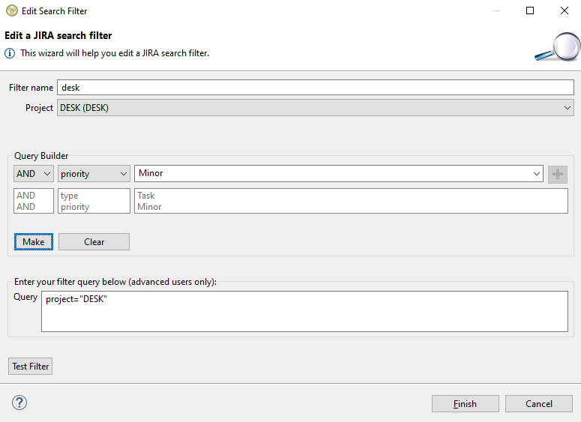Expand the Minor value dropdown
The width and height of the screenshot is (581, 422).
coord(536,174)
